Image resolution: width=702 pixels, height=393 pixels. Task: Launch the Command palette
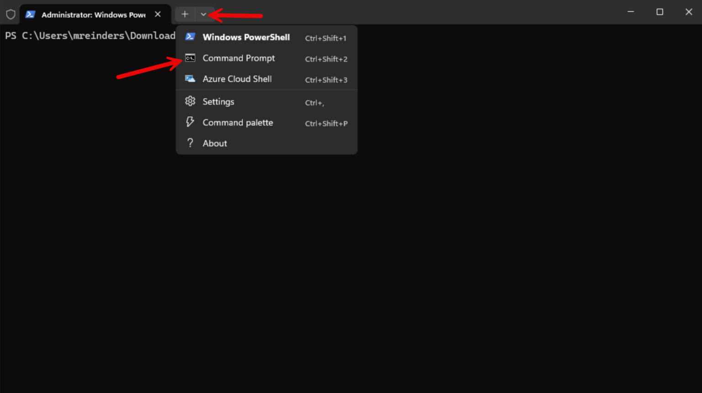point(238,122)
